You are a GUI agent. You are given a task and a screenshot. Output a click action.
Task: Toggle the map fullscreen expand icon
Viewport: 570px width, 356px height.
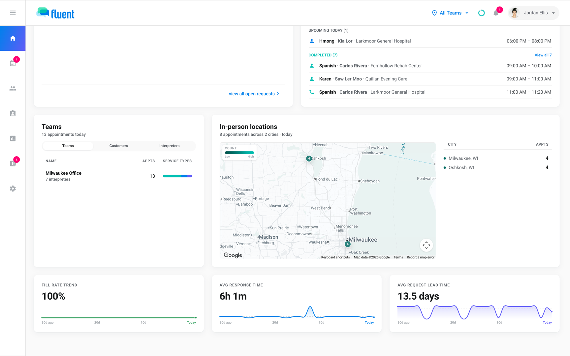(426, 245)
